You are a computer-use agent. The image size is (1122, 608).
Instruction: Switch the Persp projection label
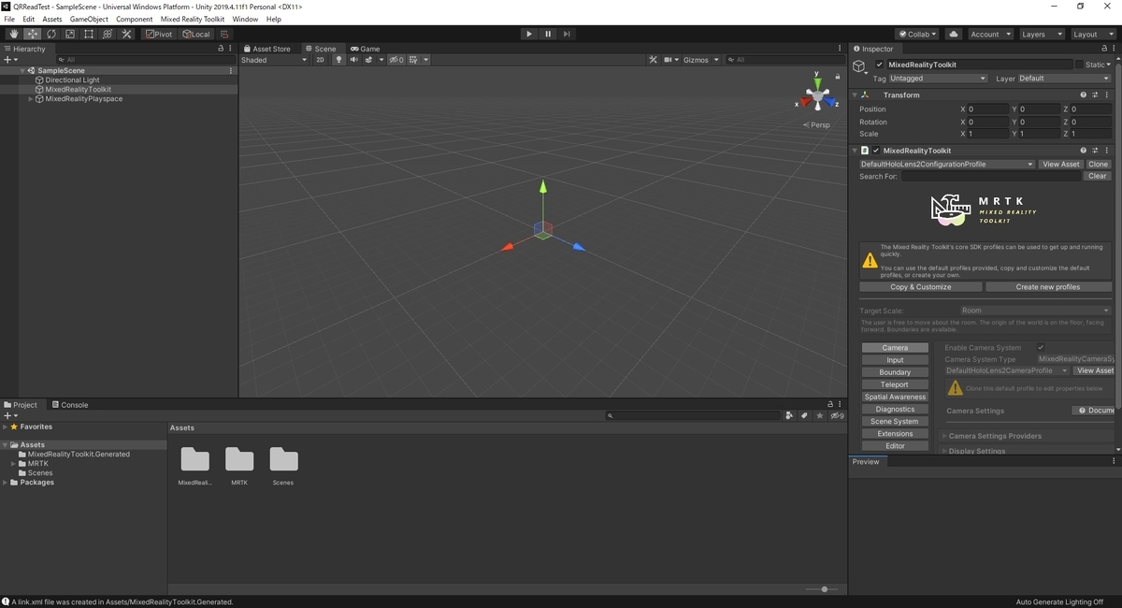(x=819, y=124)
